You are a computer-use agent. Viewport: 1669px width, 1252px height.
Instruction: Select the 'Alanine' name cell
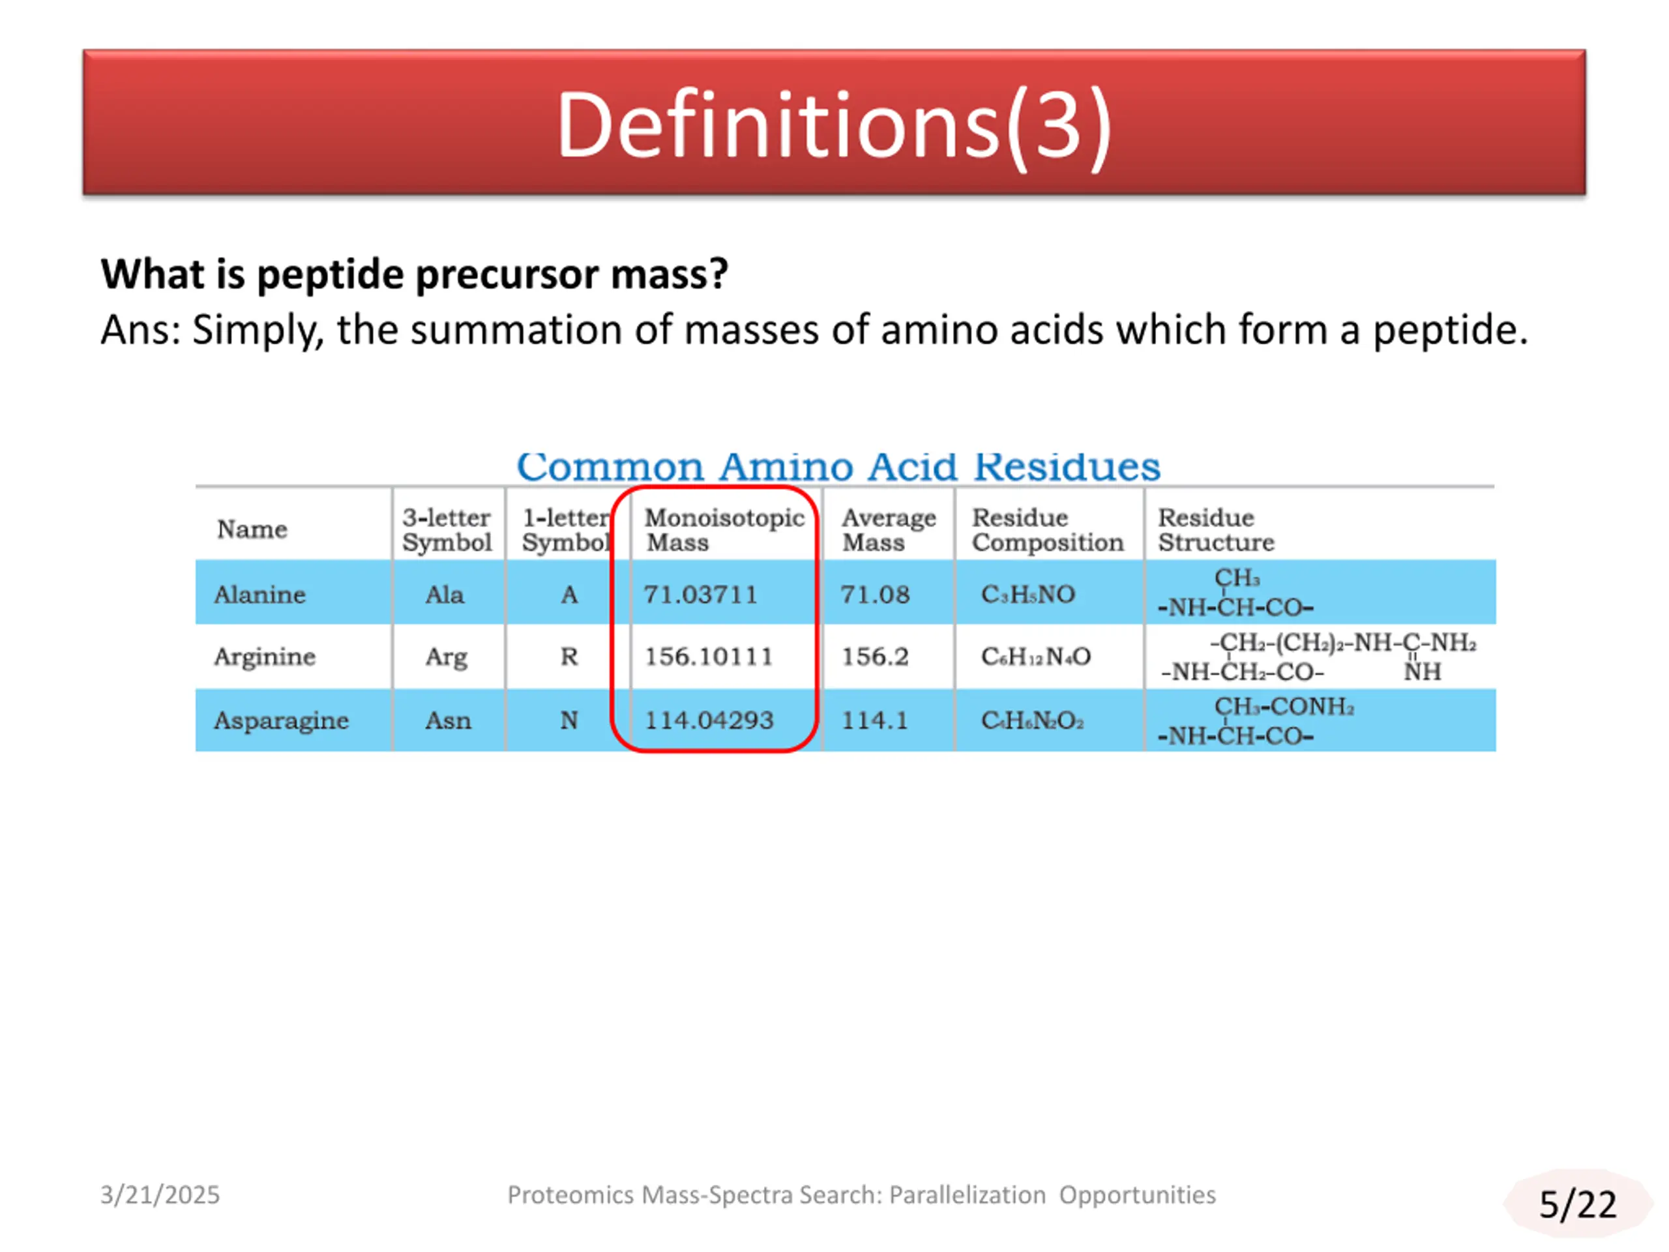point(259,595)
